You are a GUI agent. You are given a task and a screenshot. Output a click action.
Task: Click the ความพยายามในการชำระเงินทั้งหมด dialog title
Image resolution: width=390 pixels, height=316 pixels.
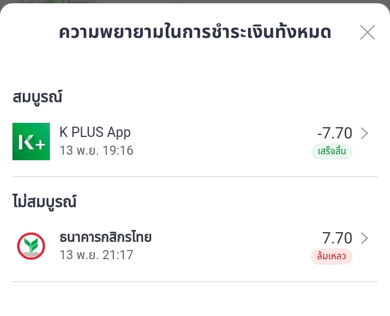[195, 32]
